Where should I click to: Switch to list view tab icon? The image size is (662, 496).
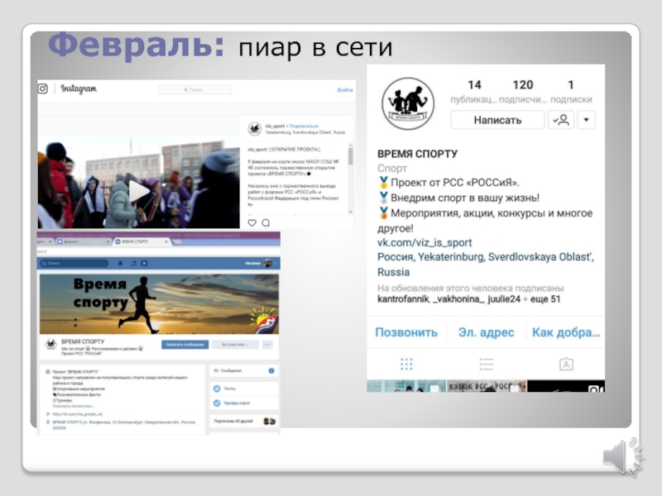click(486, 364)
